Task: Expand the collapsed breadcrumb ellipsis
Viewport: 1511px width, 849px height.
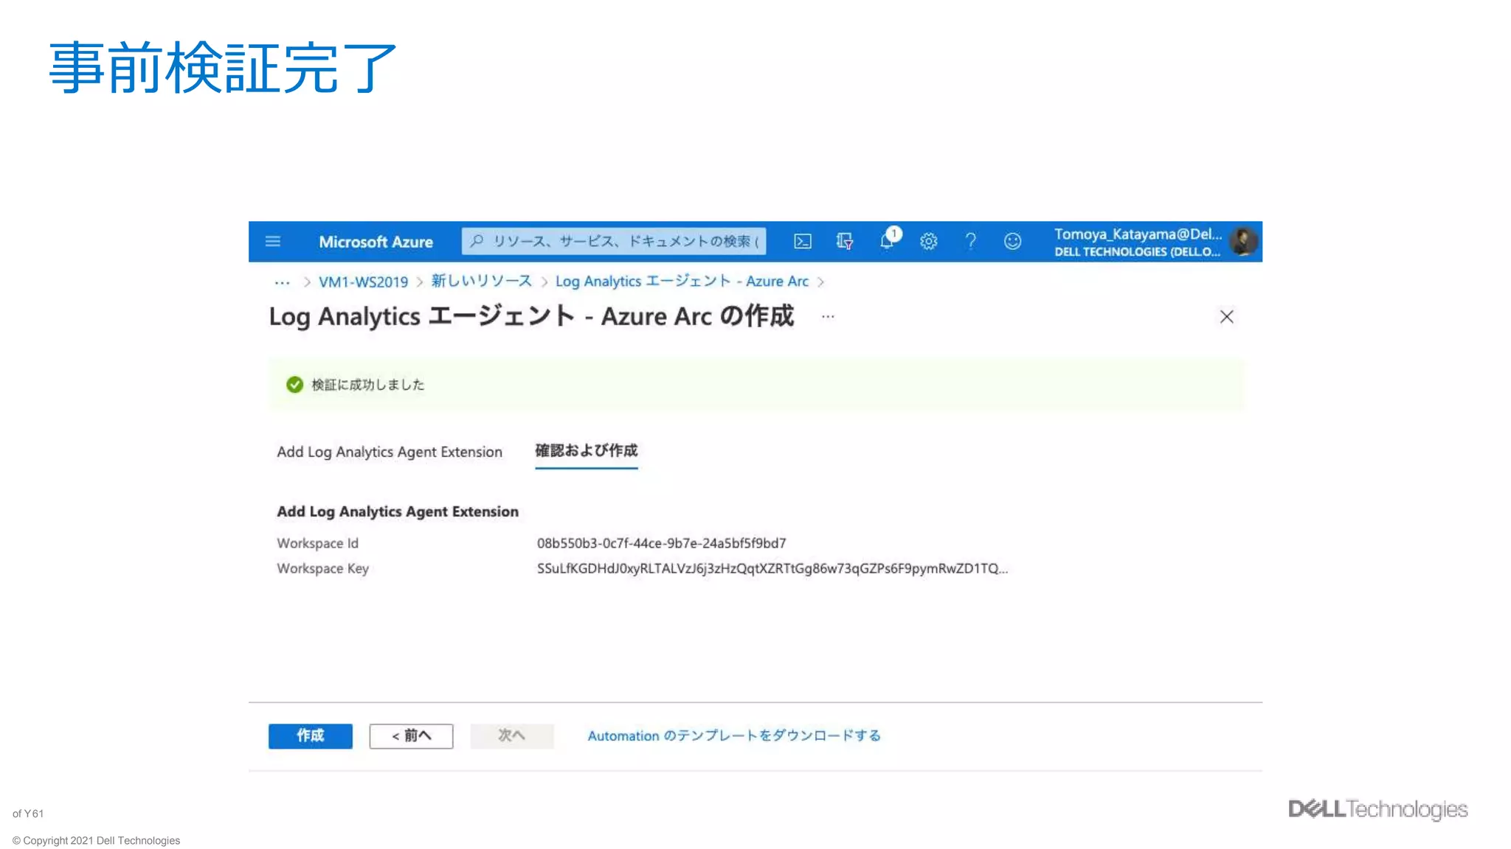Action: [x=282, y=282]
